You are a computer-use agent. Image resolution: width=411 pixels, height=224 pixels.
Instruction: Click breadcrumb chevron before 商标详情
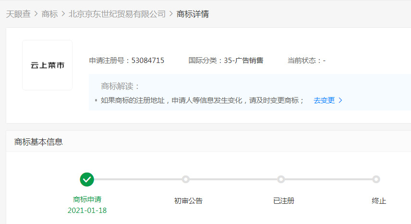[x=171, y=14]
